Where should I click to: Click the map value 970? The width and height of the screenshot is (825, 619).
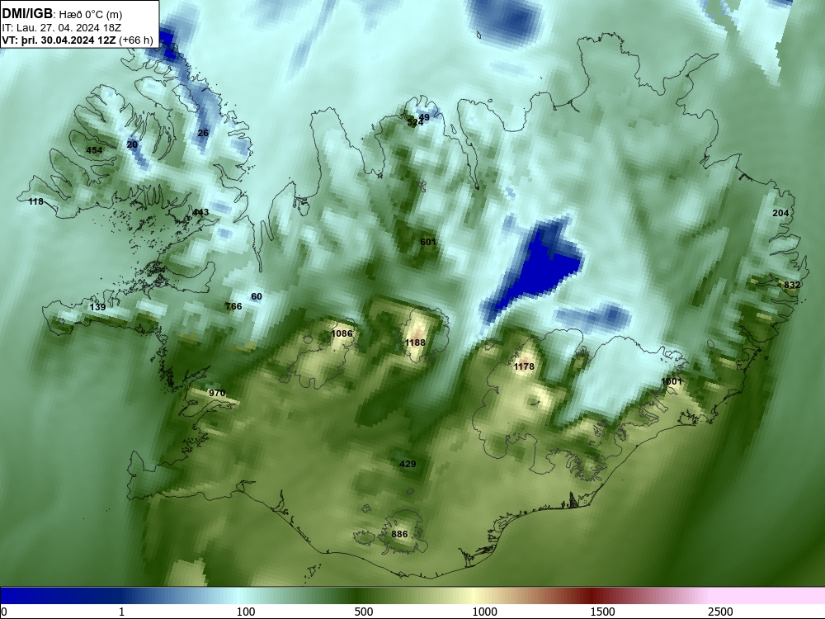[217, 393]
